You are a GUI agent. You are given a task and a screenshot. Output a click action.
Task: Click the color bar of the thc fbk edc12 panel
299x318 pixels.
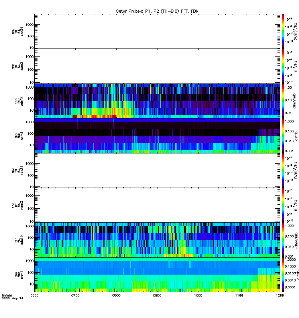pyautogui.click(x=283, y=240)
